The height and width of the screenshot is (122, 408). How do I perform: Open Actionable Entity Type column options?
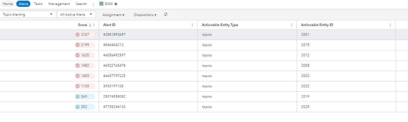click(291, 25)
